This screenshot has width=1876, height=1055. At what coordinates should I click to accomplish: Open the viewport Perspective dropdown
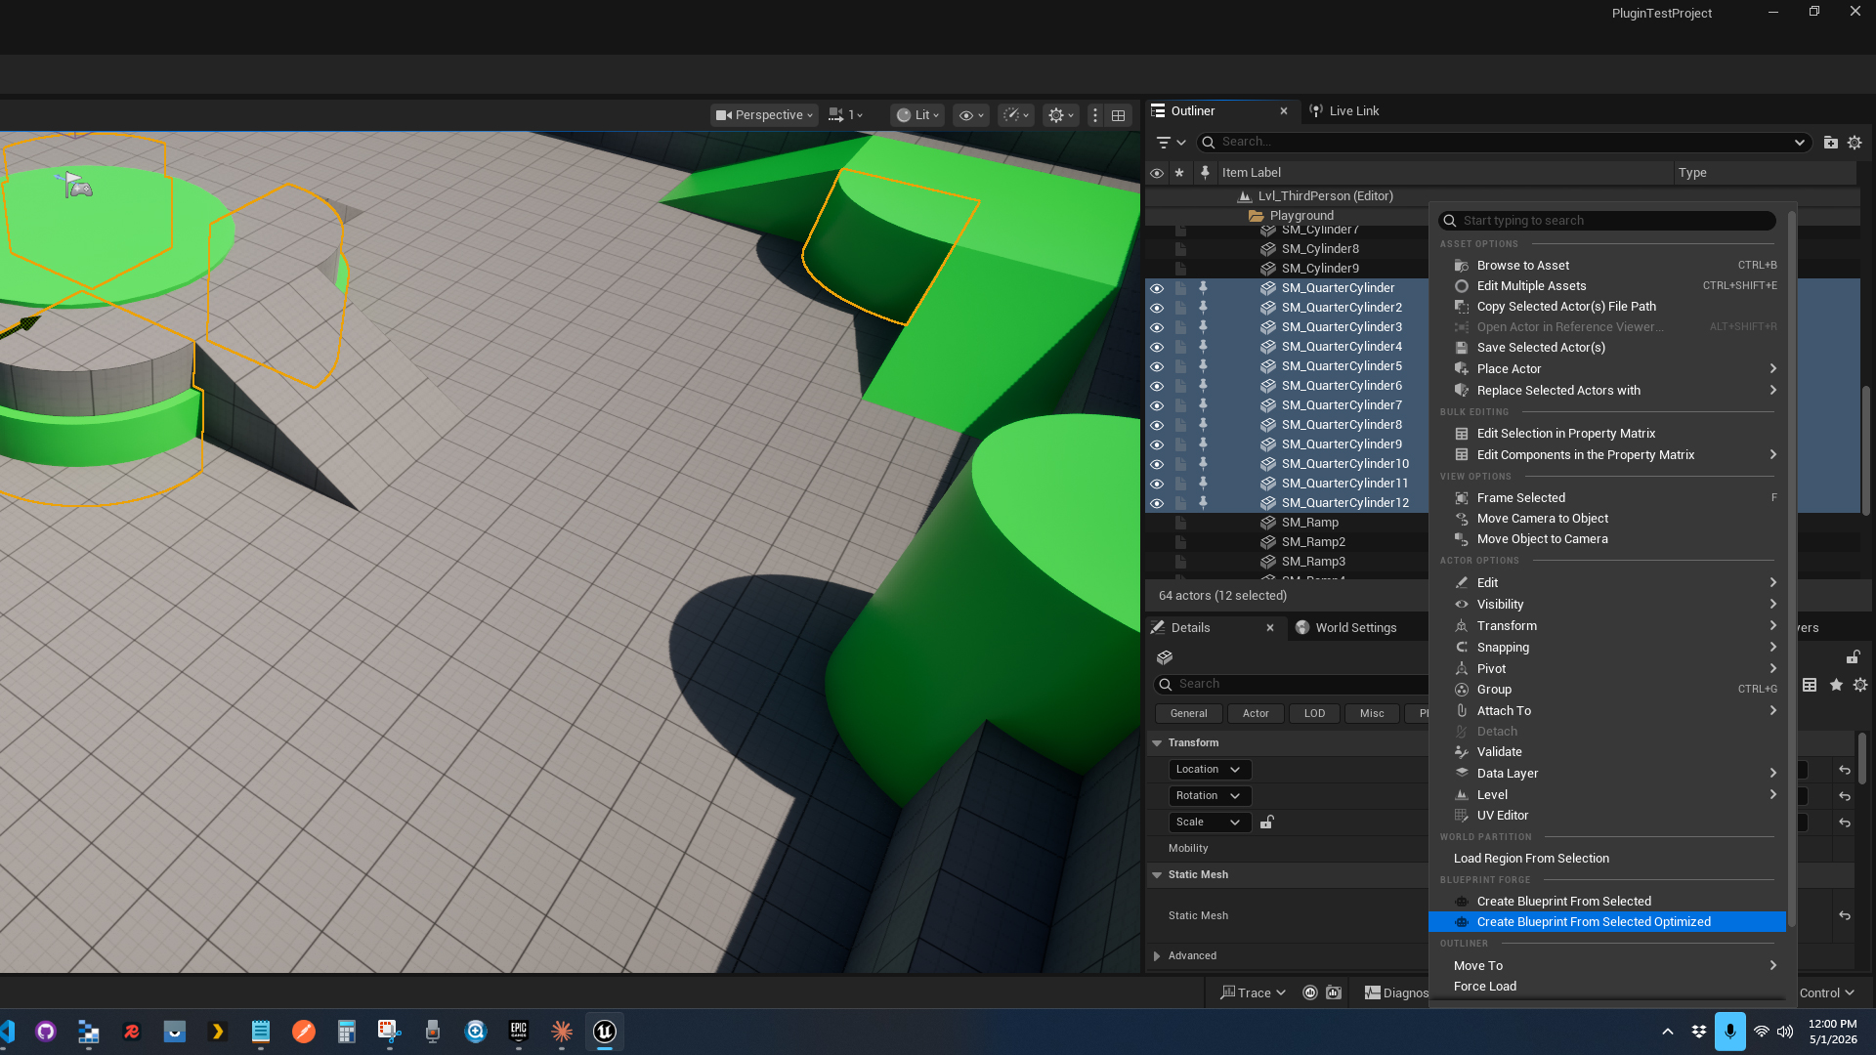coord(764,115)
